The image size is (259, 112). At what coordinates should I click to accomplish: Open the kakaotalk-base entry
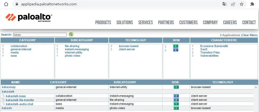(x=16, y=96)
